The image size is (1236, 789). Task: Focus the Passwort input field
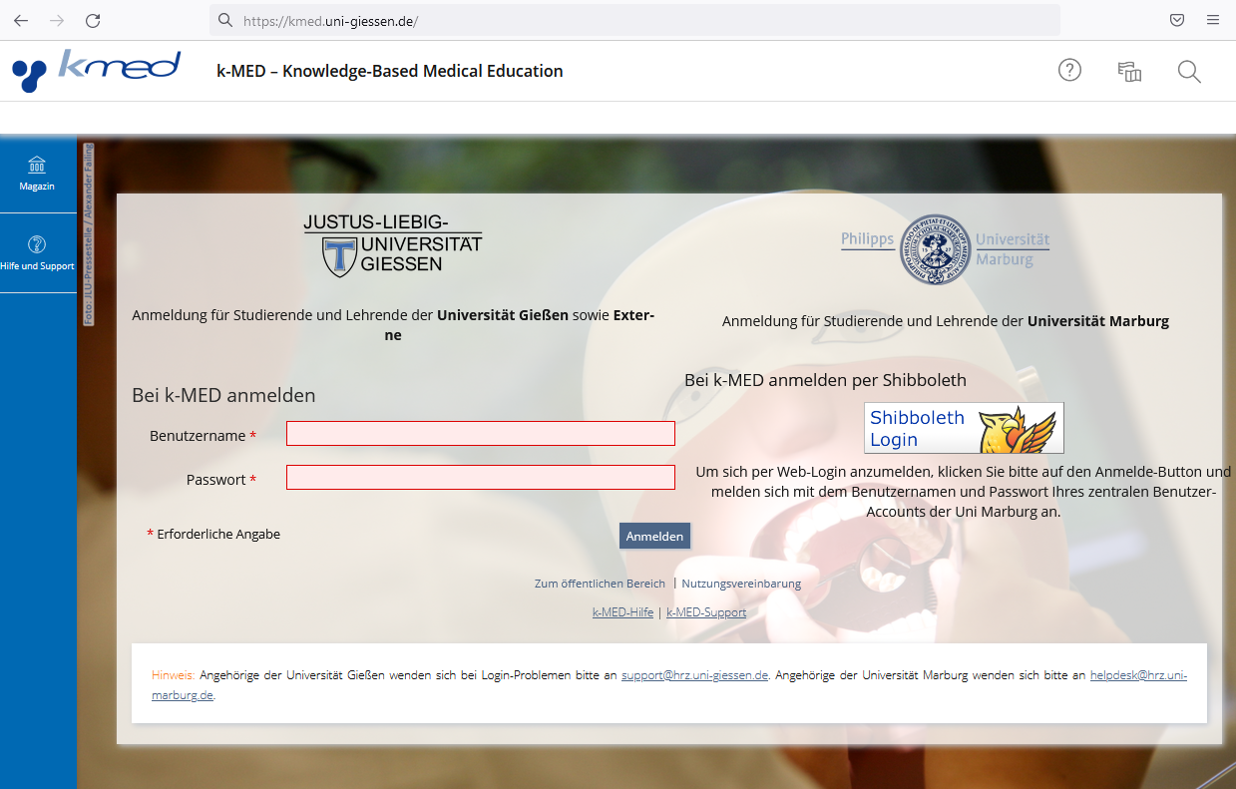click(x=480, y=478)
